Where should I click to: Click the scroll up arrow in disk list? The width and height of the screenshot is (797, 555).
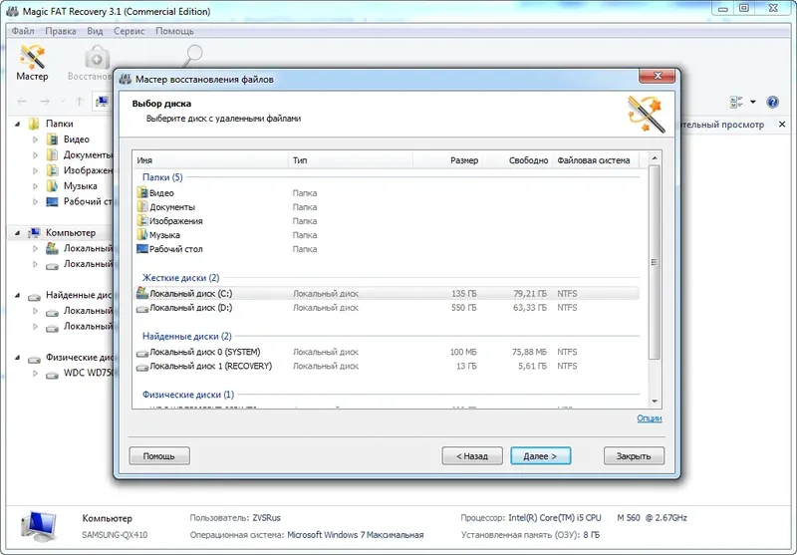[x=655, y=158]
